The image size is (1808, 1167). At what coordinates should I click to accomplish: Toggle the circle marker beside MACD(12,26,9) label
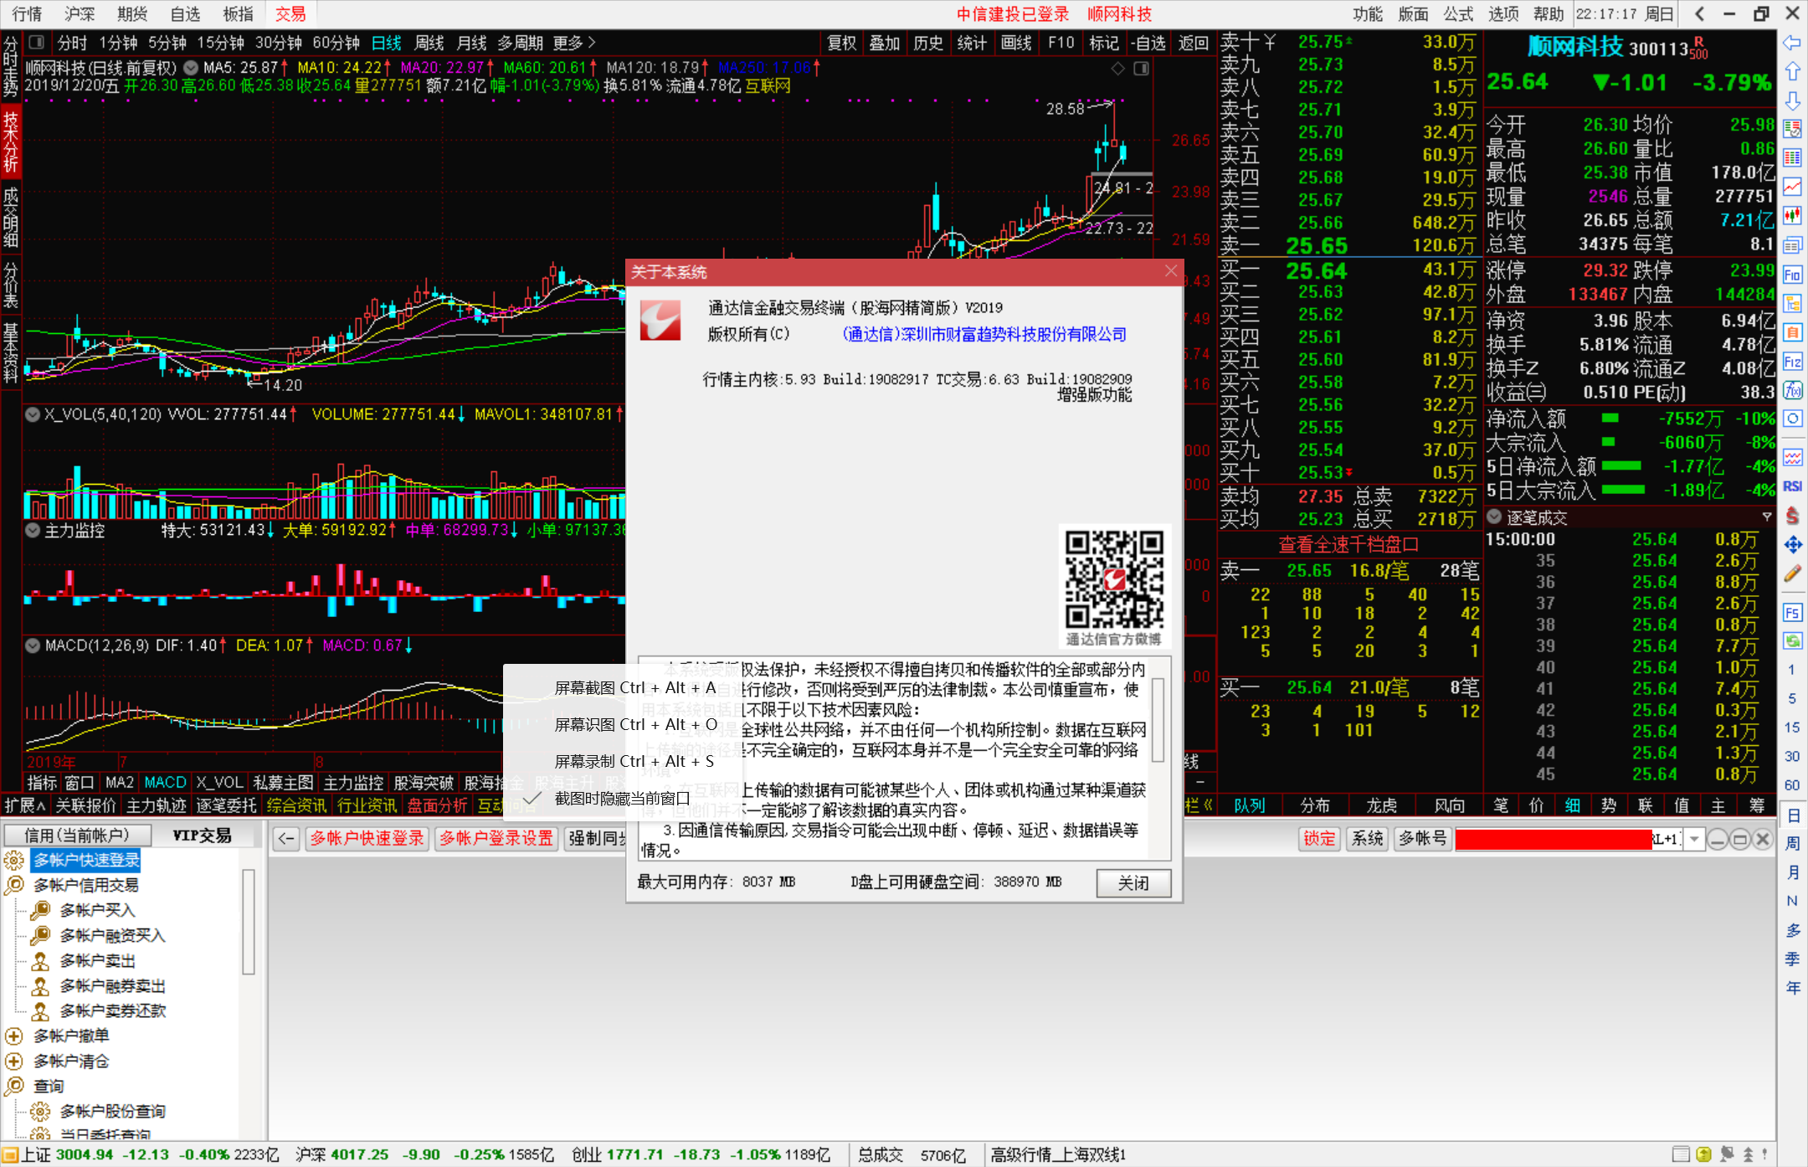(33, 645)
